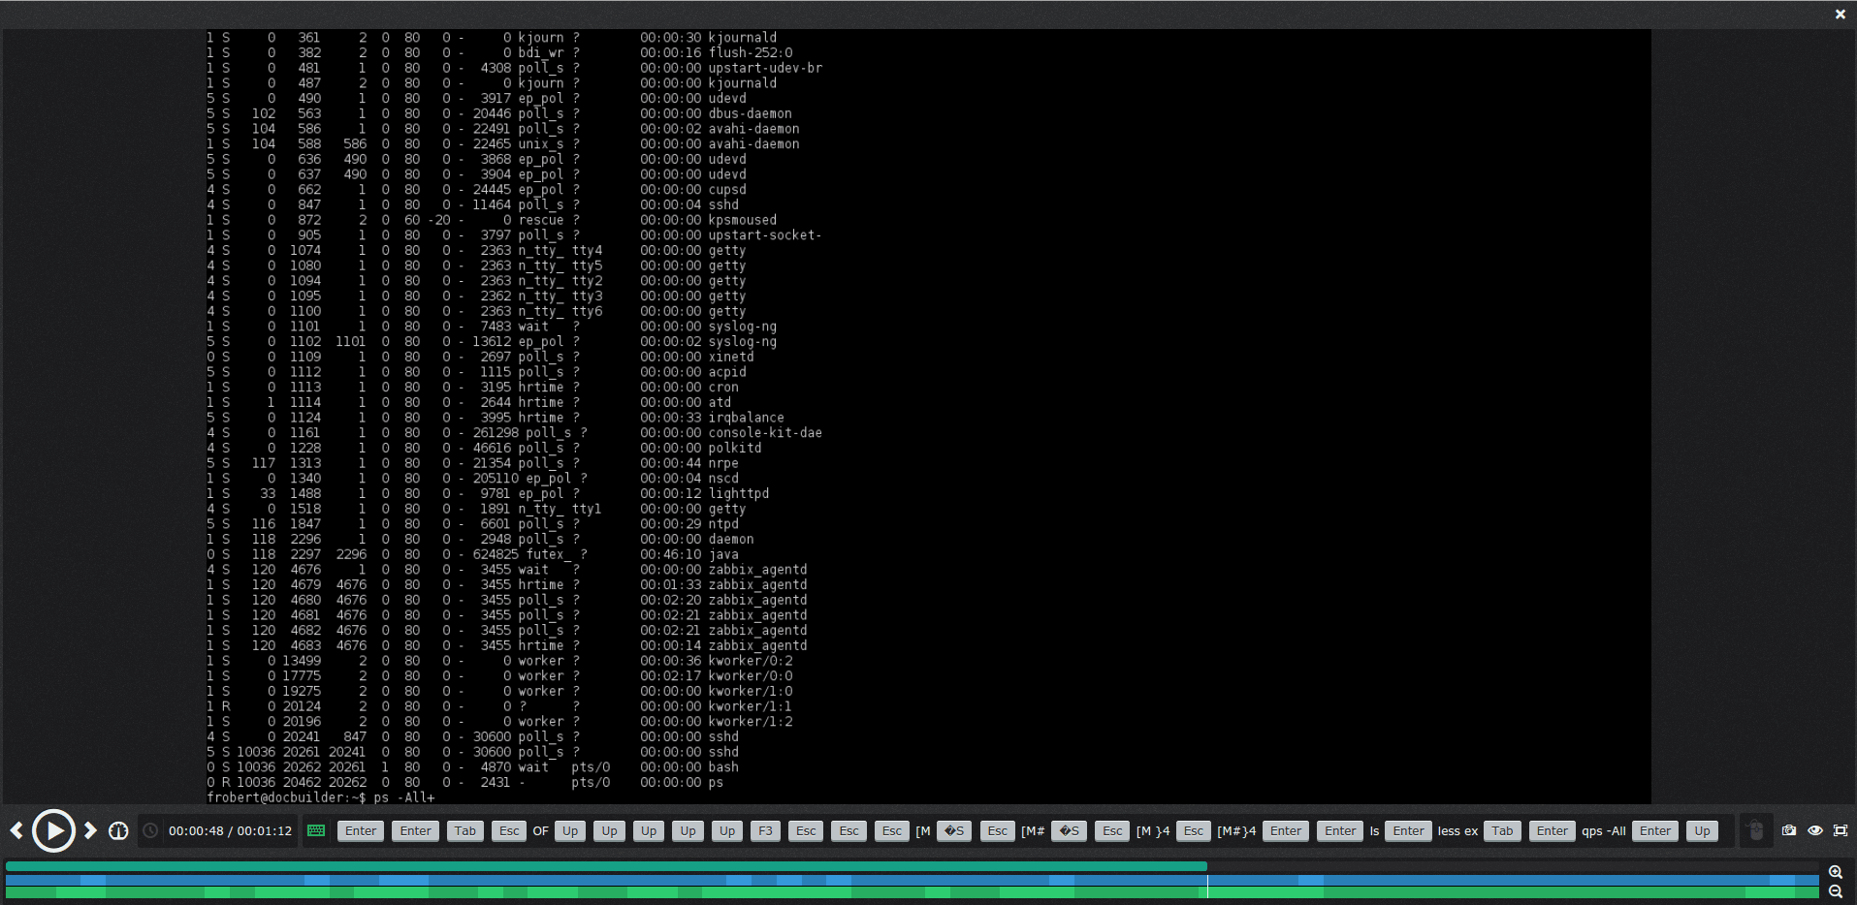Seek using the teal playback progress bar
1857x905 pixels.
[x=606, y=866]
